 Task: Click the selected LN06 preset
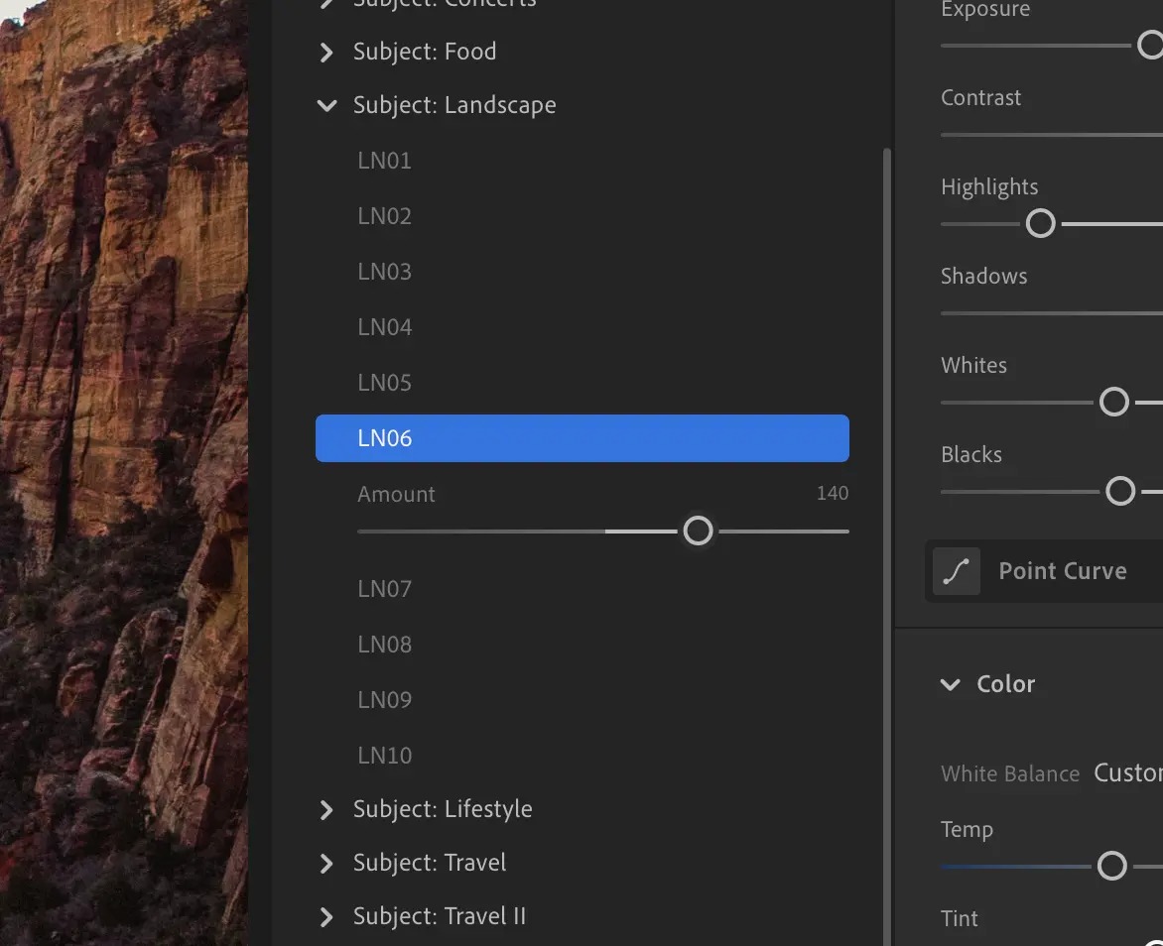[582, 438]
